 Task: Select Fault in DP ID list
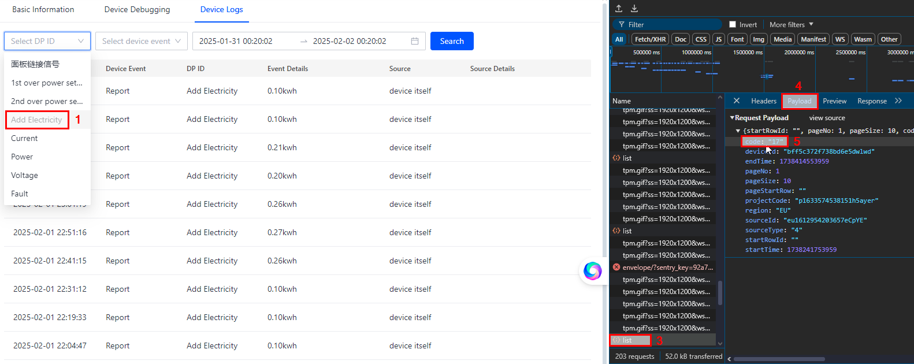click(x=47, y=194)
